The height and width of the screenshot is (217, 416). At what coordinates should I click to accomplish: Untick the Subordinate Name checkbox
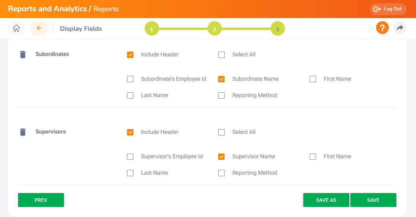221,79
